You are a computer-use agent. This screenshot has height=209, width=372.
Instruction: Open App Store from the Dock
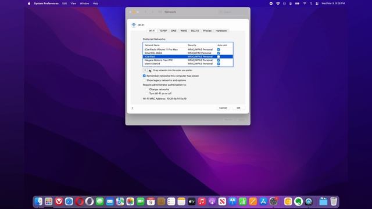click(263, 201)
